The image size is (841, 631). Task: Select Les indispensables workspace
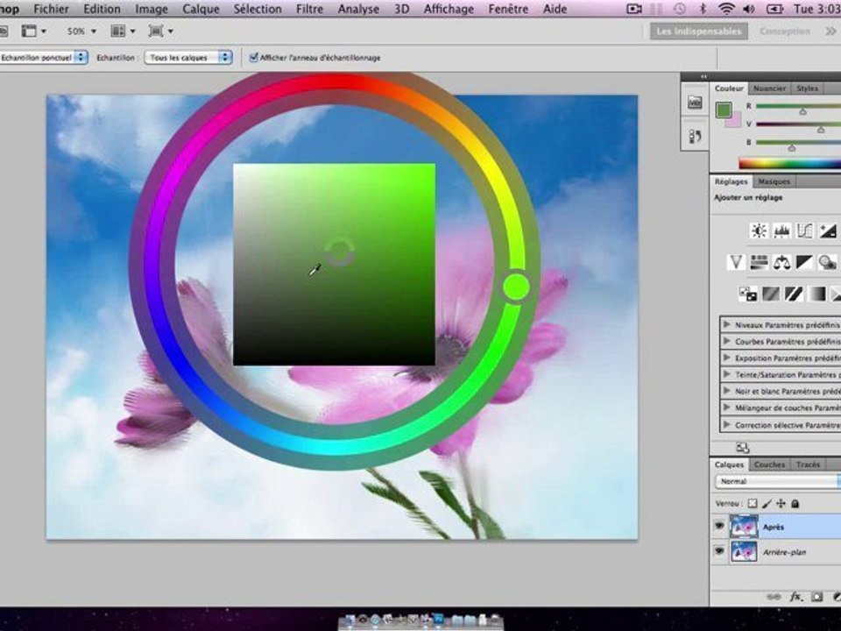click(x=699, y=32)
